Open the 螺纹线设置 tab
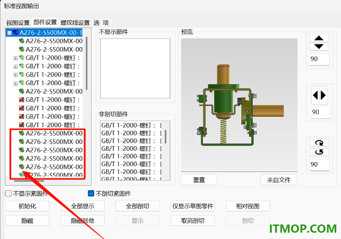 point(75,23)
